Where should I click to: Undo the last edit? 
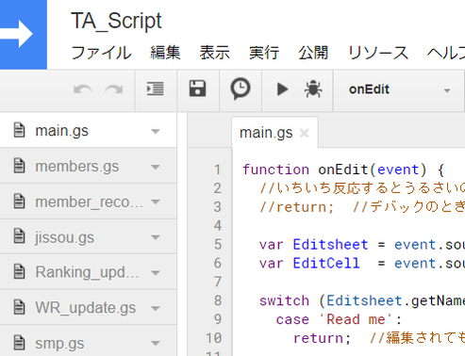point(83,89)
